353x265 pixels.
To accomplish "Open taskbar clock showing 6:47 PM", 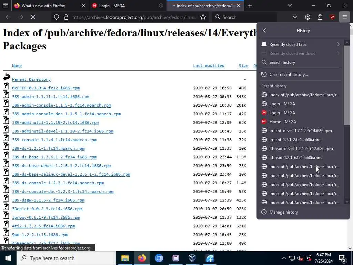I will (x=323, y=258).
